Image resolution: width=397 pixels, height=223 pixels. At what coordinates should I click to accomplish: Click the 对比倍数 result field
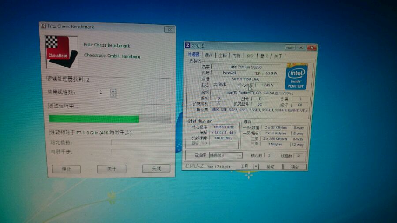[141, 142]
